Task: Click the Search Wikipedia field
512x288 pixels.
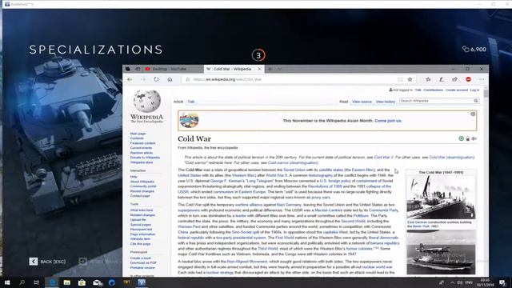Action: 436,101
